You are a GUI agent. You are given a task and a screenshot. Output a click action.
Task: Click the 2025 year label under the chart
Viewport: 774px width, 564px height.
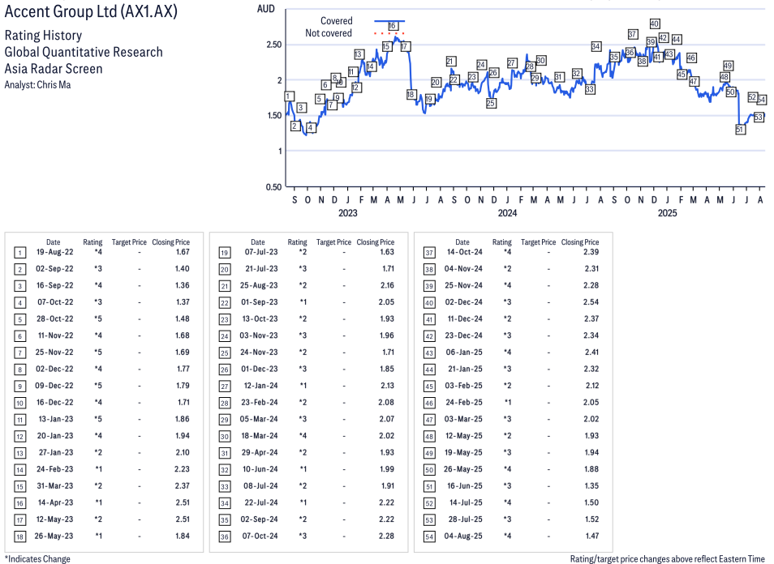click(x=667, y=213)
